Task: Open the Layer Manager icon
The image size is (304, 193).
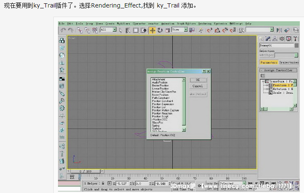Action: (296, 30)
